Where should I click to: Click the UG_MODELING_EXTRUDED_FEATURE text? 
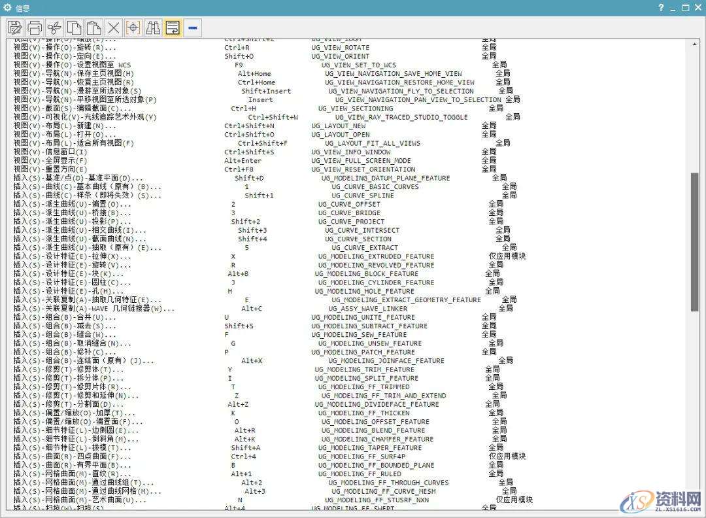376,256
